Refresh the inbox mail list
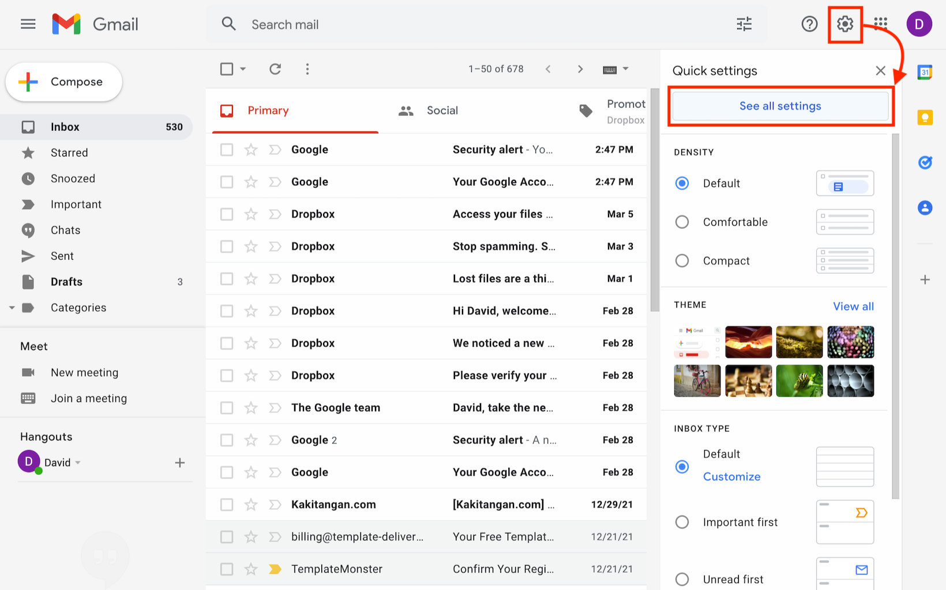Screen dimensions: 946x590 point(275,69)
